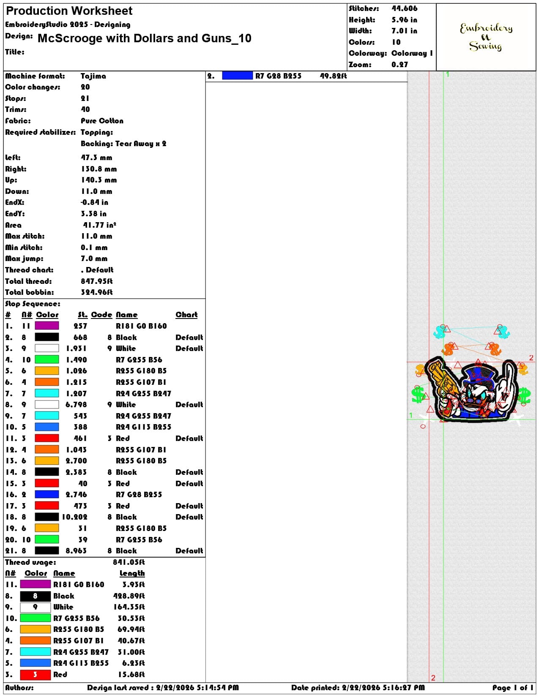Select the Chart column header
Image resolution: width=539 pixels, height=697 pixels.
[x=186, y=315]
